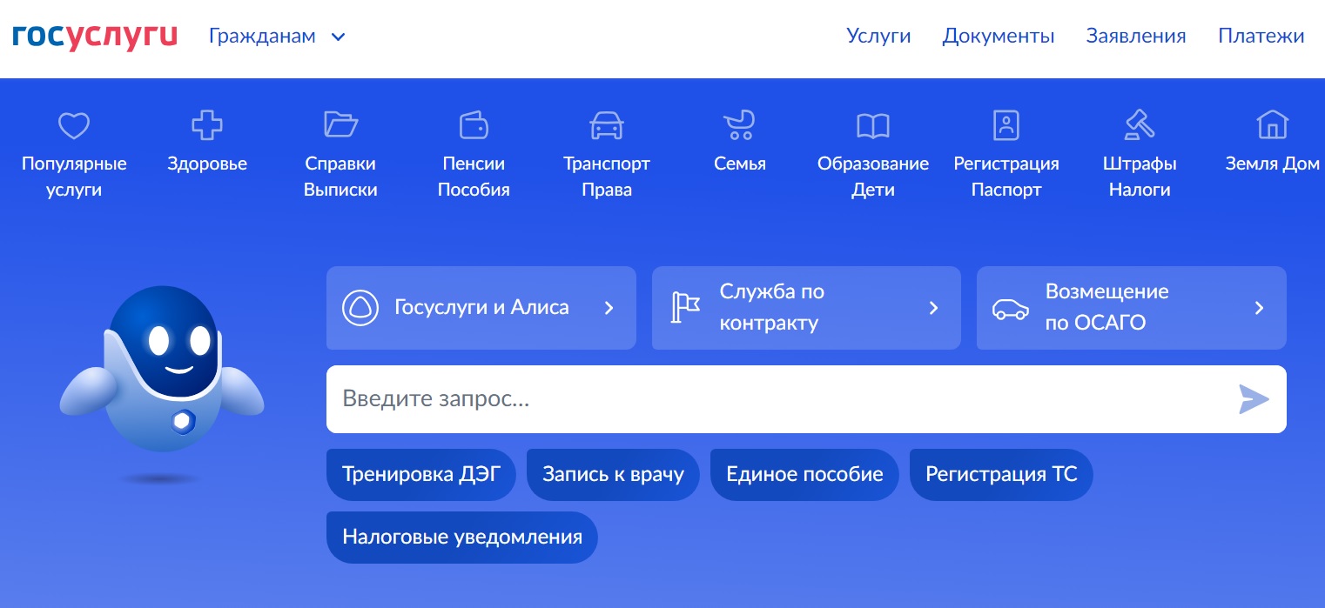
Task: Select the Образование Дети book icon
Action: coord(873,126)
